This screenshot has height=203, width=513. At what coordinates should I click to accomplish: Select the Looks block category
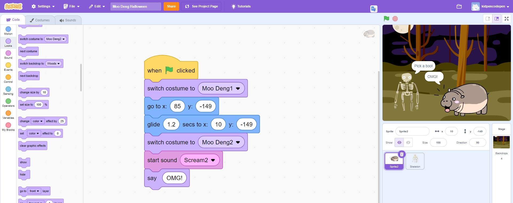[8, 43]
